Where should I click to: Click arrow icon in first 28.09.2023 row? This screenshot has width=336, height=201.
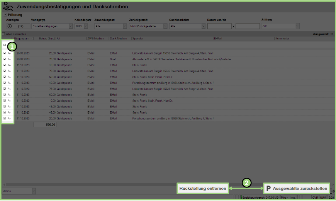click(x=9, y=53)
